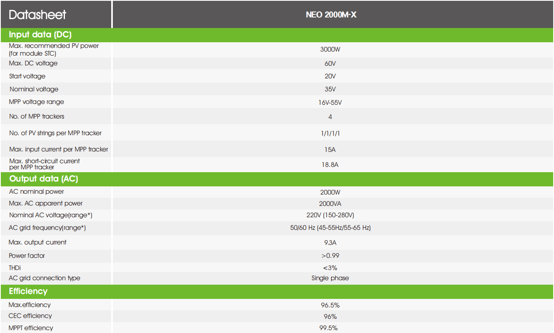
Task: Click the 16V-55V MPP voltage range value
Action: tap(330, 103)
